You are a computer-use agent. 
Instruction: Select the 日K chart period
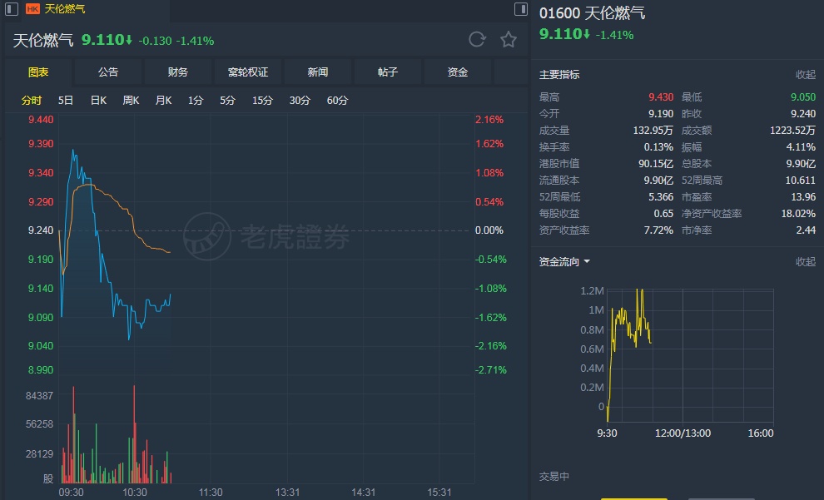click(98, 101)
